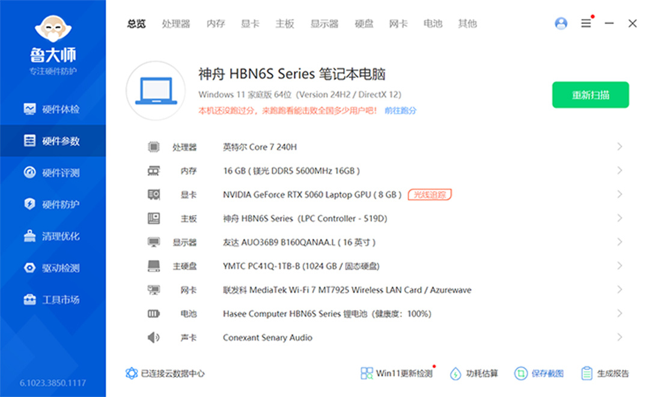Click the generate report icon
Screen dimensions: 649x397
click(x=587, y=374)
